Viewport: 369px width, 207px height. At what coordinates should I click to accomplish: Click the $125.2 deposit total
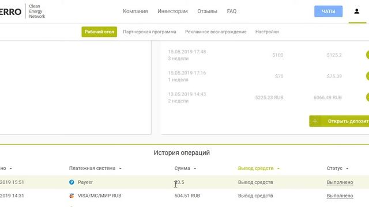(x=334, y=55)
